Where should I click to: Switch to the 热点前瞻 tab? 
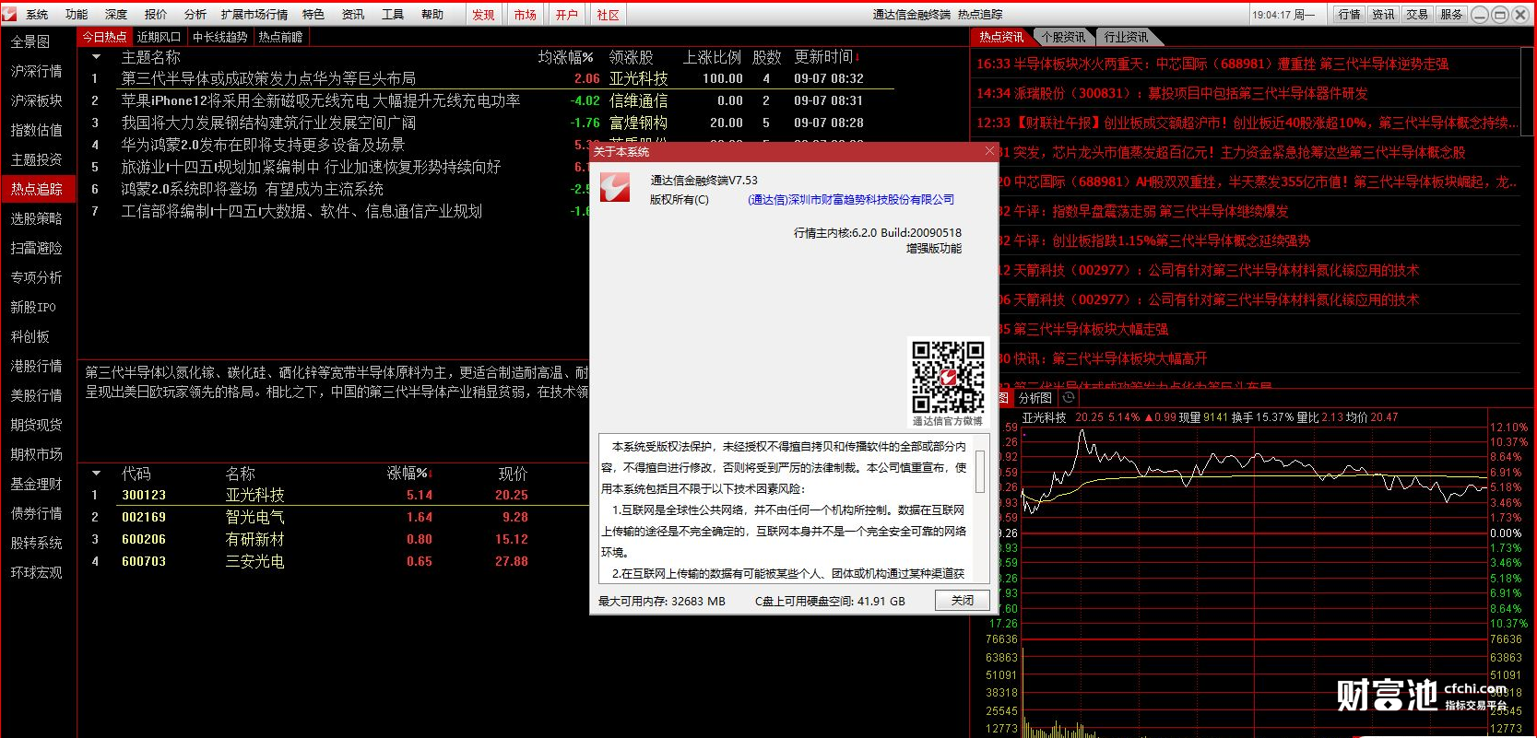point(280,37)
